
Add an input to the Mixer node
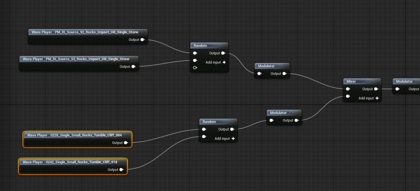click(x=377, y=98)
